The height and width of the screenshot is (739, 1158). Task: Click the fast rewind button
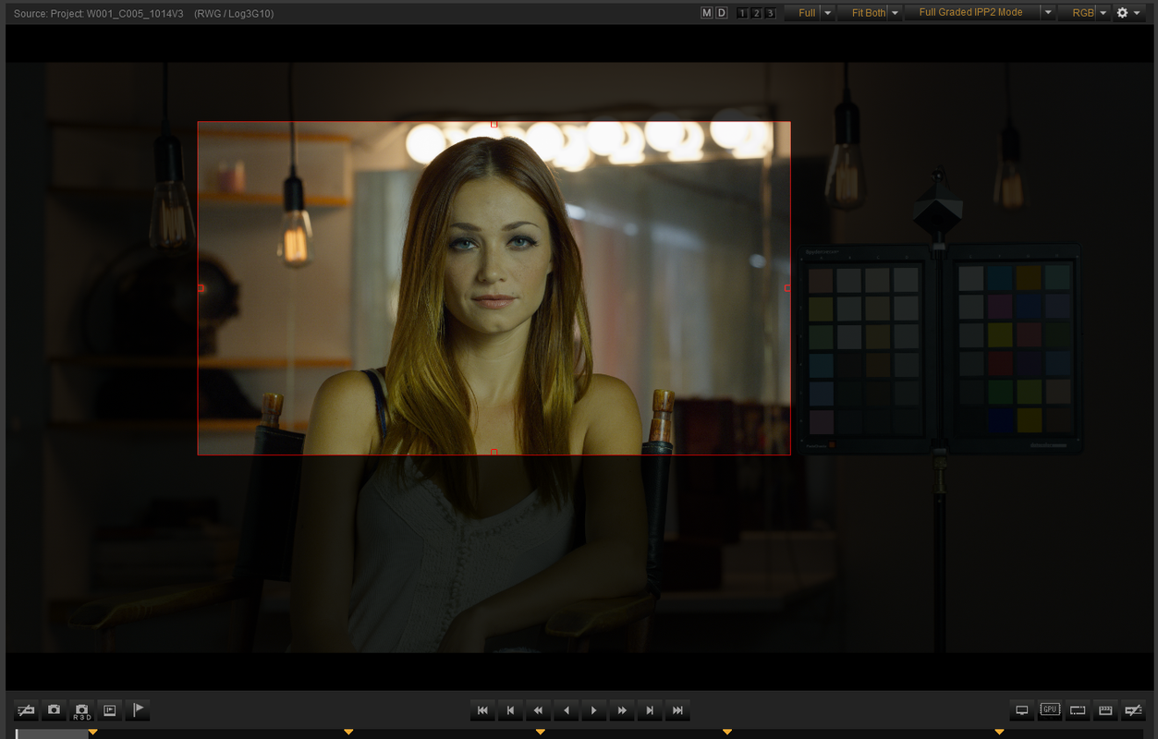(x=538, y=710)
